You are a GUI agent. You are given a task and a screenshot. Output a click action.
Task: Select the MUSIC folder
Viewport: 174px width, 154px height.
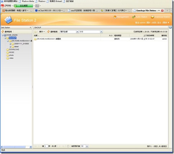[12, 52]
